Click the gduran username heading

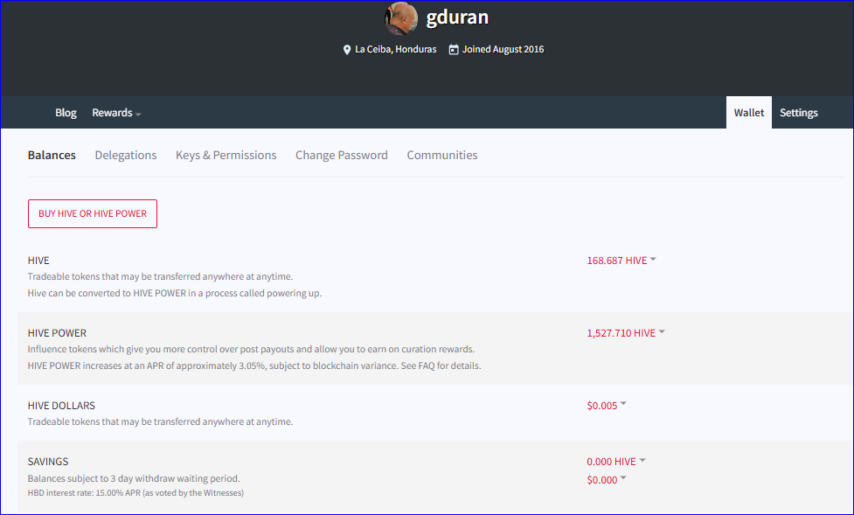point(457,17)
